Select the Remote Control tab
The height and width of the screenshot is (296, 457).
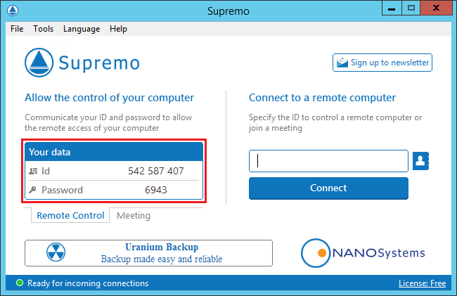click(x=70, y=216)
